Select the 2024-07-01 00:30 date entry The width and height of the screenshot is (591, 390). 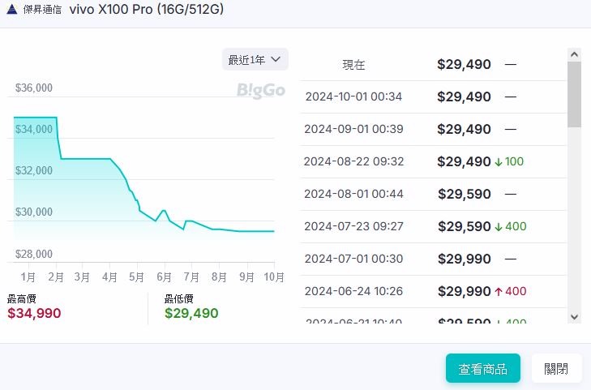click(353, 259)
